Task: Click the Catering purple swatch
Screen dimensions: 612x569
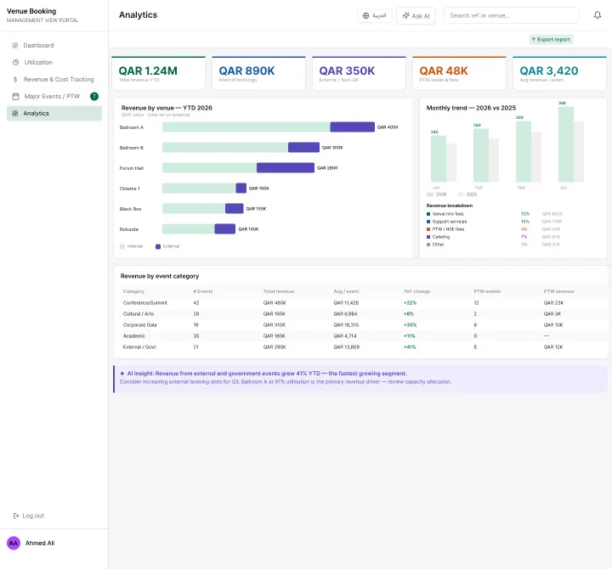Action: [428, 237]
